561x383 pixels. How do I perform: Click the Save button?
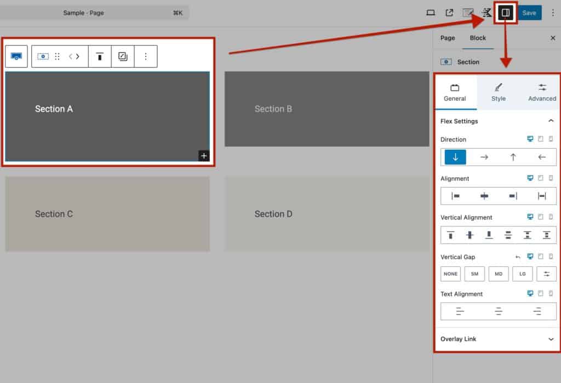click(529, 13)
